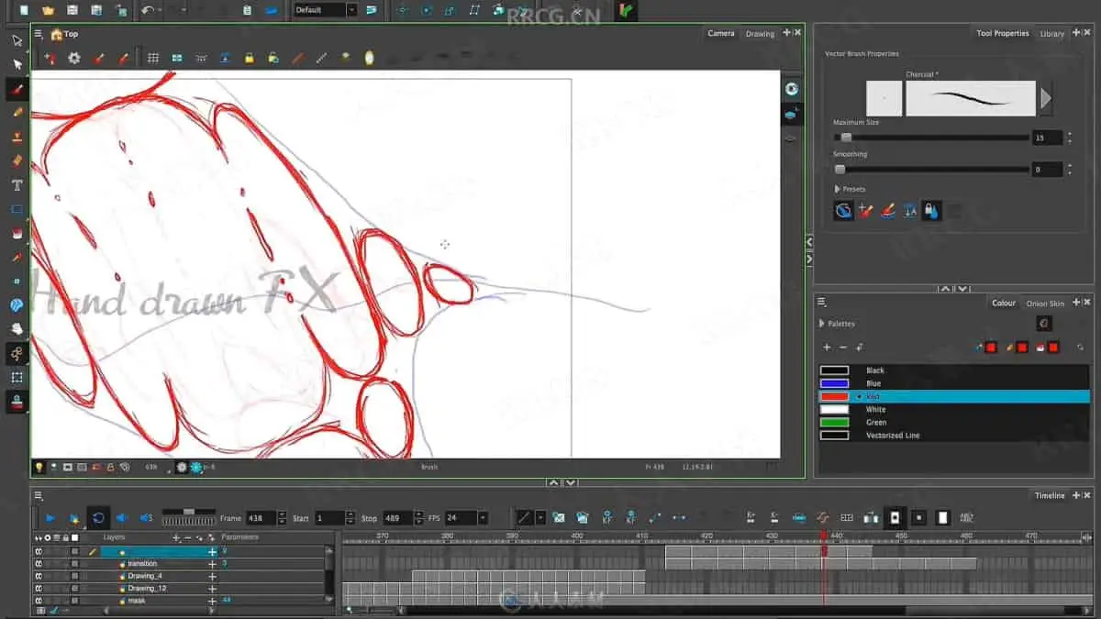Select the Transform arrow tool at the top of the left toolbar
This screenshot has height=619, width=1101.
17,40
